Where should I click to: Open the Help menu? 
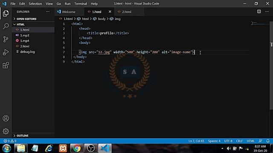pyautogui.click(x=94, y=4)
